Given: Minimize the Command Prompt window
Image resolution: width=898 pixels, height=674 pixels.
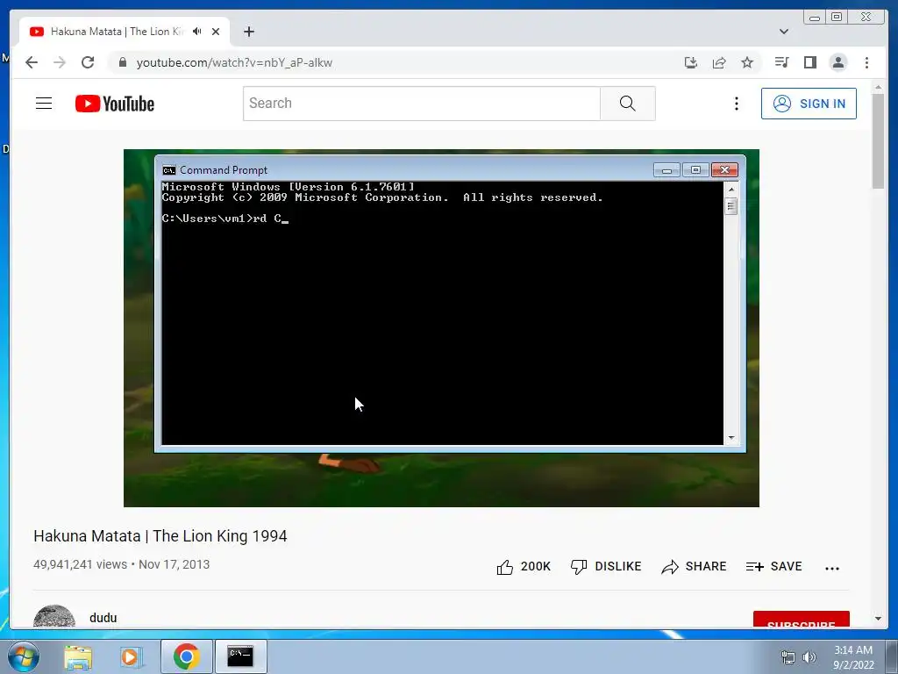Looking at the screenshot, I should point(666,170).
